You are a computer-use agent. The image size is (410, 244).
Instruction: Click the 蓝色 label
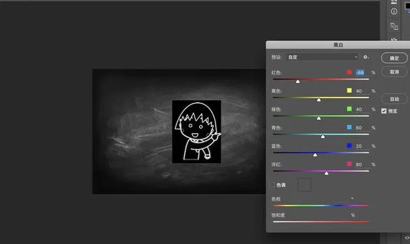(277, 146)
